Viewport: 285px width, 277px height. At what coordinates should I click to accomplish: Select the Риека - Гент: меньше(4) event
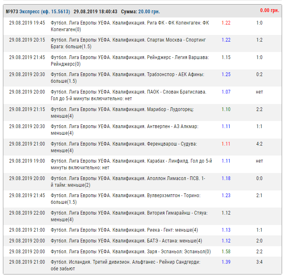(x=124, y=230)
